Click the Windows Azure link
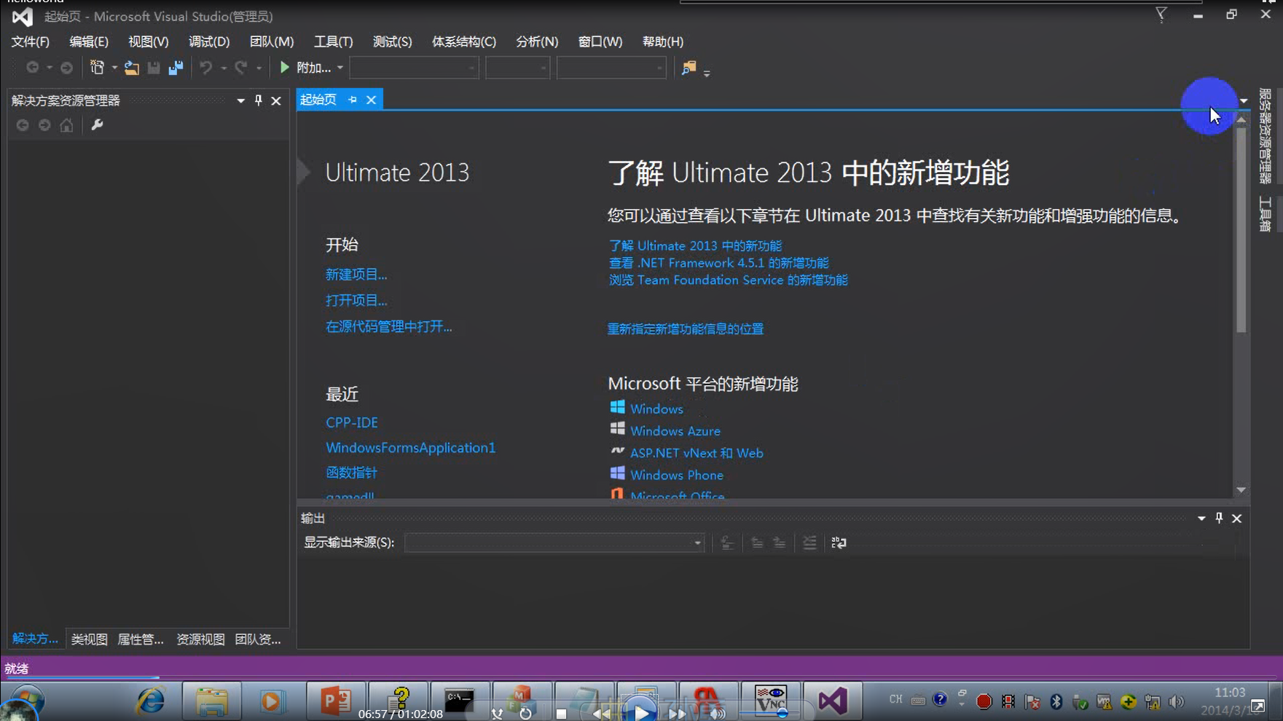The width and height of the screenshot is (1283, 721). 675,430
